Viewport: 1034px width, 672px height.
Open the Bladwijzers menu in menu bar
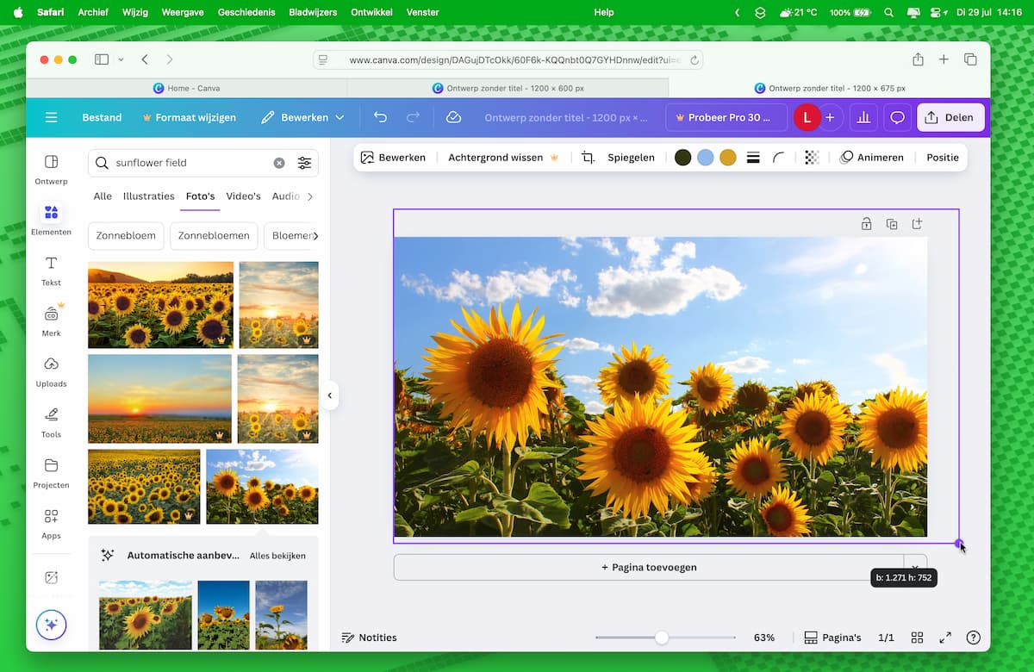tap(313, 12)
